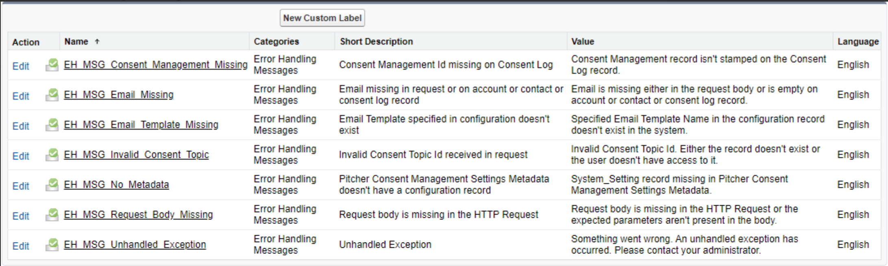Sort by the Short Description column header
This screenshot has width=888, height=266.
[x=376, y=41]
